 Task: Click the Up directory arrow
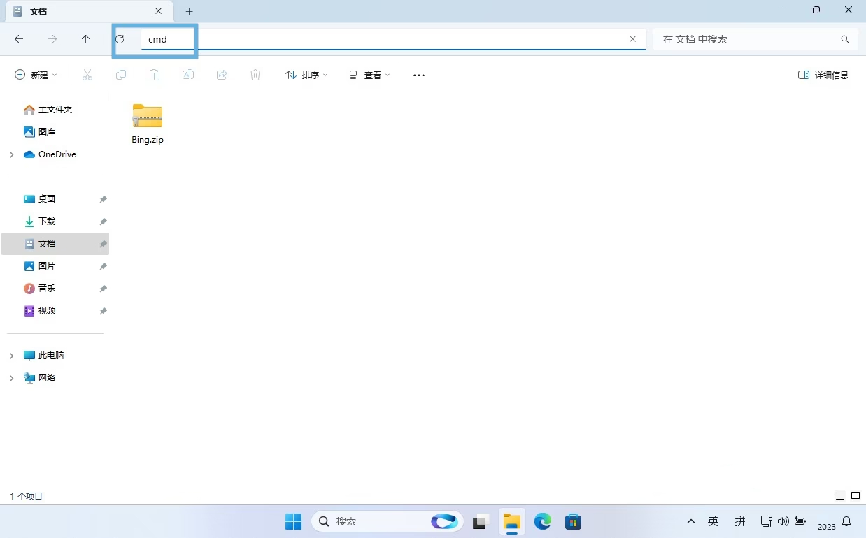pos(86,39)
